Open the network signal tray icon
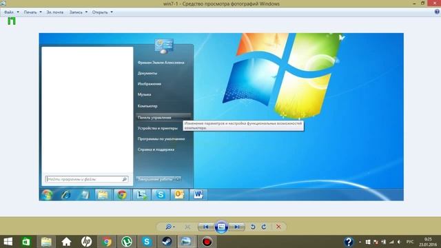Image resolution: width=441 pixels, height=248 pixels. pyautogui.click(x=391, y=242)
